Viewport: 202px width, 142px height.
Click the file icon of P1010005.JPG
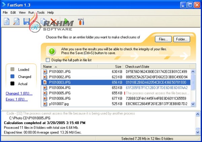pos(45,93)
